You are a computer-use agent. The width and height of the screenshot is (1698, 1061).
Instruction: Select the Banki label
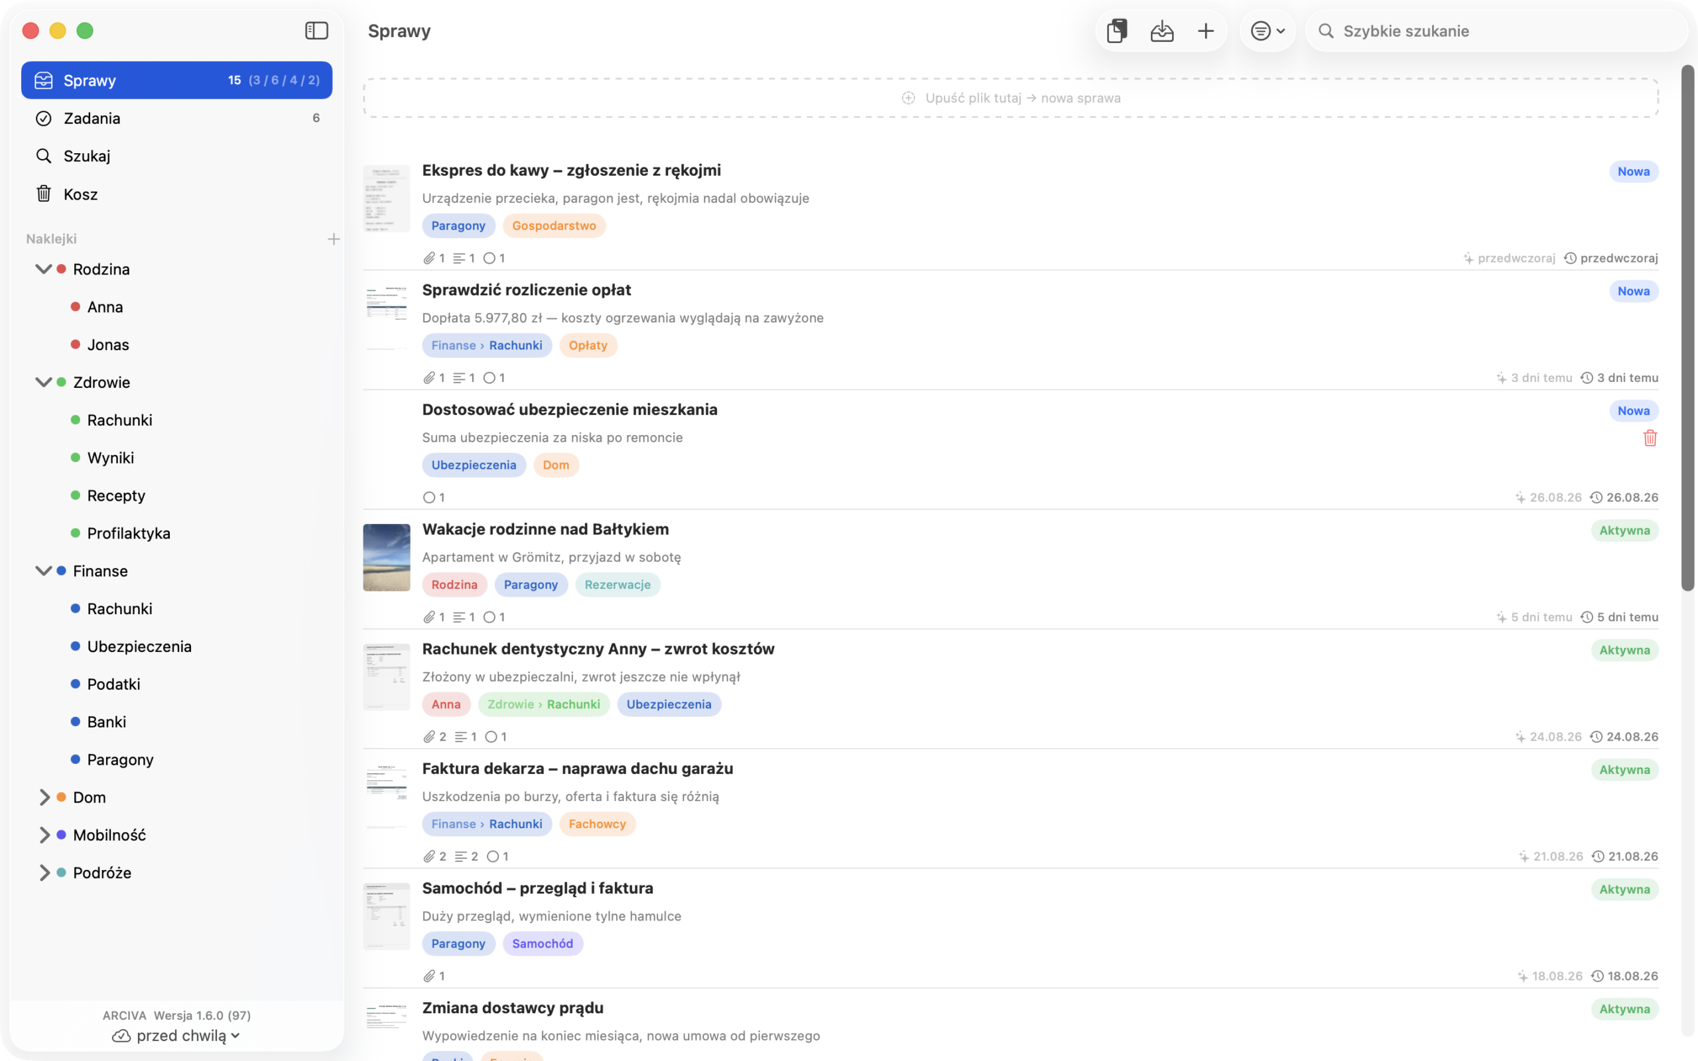tap(107, 722)
